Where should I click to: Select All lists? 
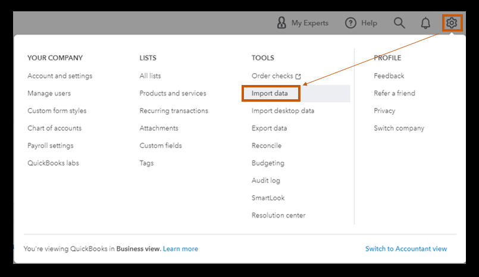click(x=150, y=75)
